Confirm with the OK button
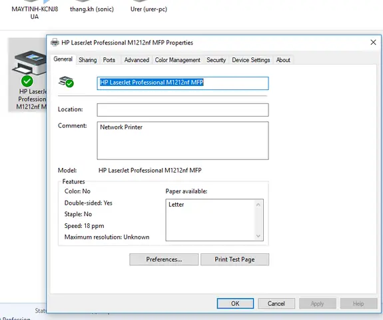 coord(235,303)
